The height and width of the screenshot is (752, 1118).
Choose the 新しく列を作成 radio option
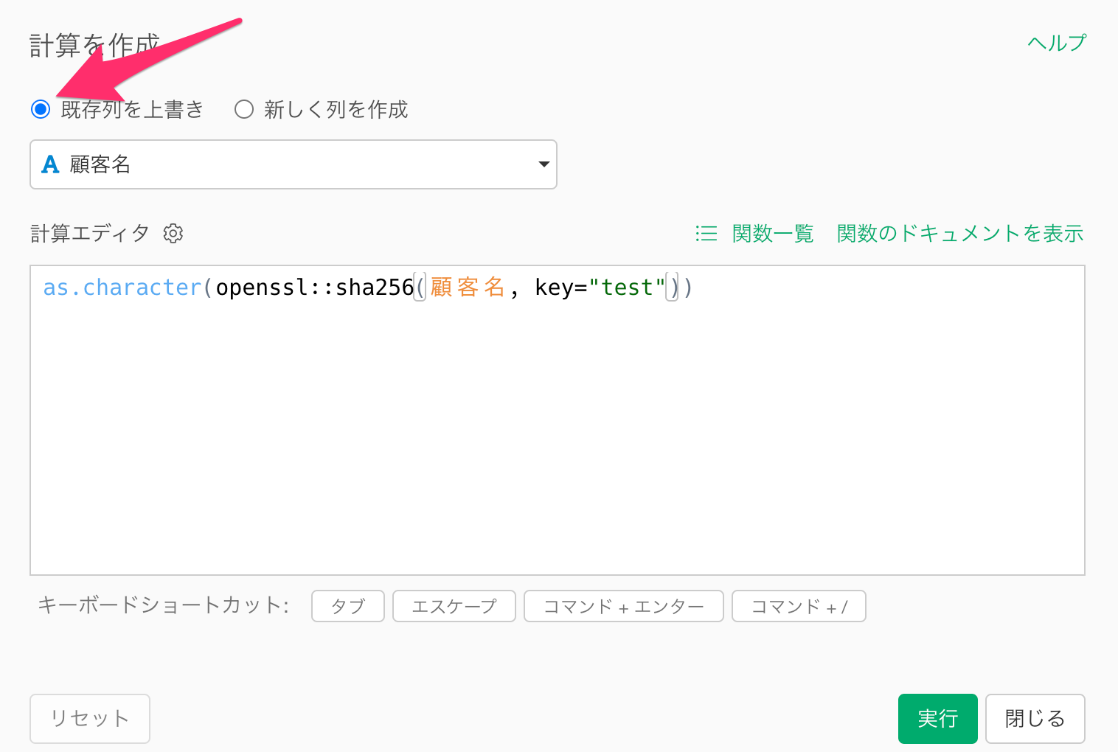[244, 110]
